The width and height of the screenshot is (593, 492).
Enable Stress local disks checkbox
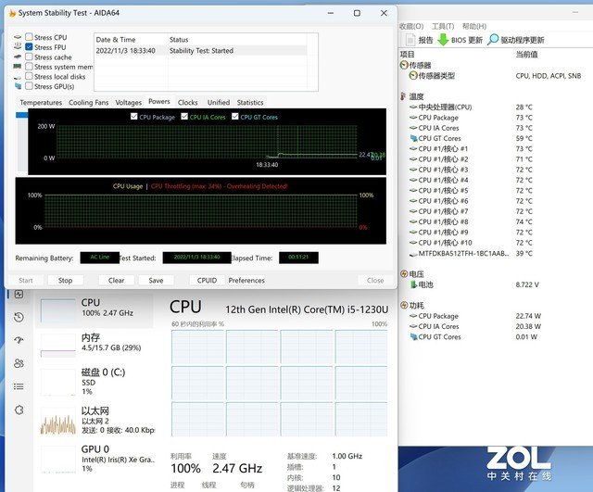pos(29,76)
